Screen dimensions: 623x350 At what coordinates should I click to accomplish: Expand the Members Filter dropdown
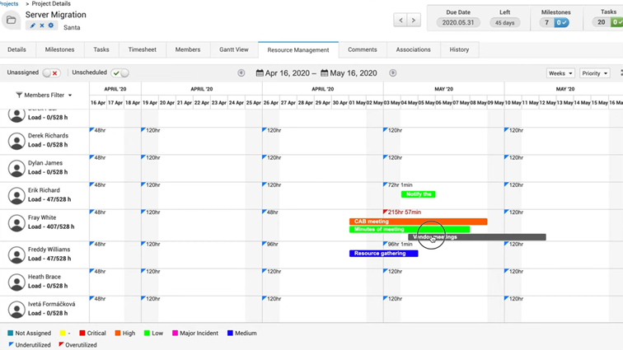[x=44, y=96]
